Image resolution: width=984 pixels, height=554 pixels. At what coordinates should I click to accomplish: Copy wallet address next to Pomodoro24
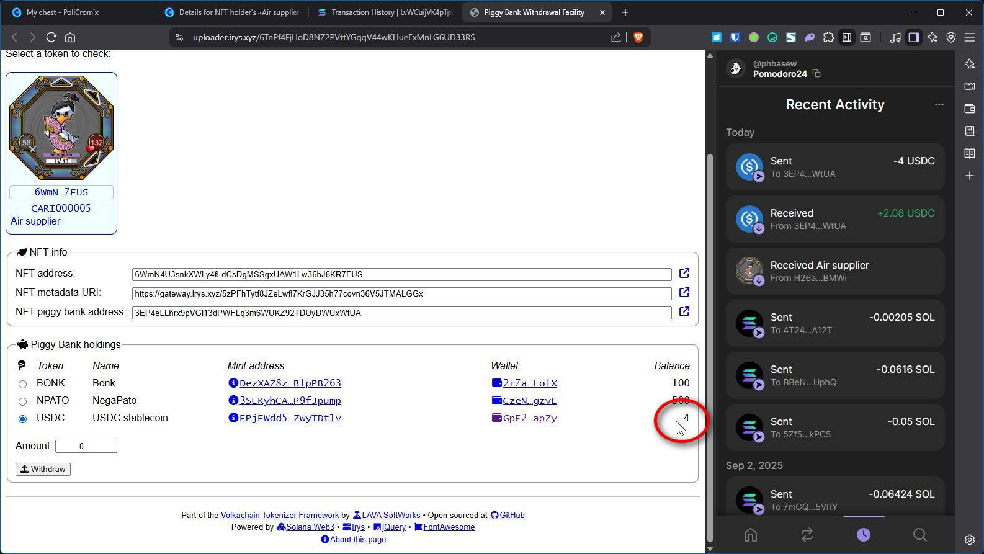816,74
